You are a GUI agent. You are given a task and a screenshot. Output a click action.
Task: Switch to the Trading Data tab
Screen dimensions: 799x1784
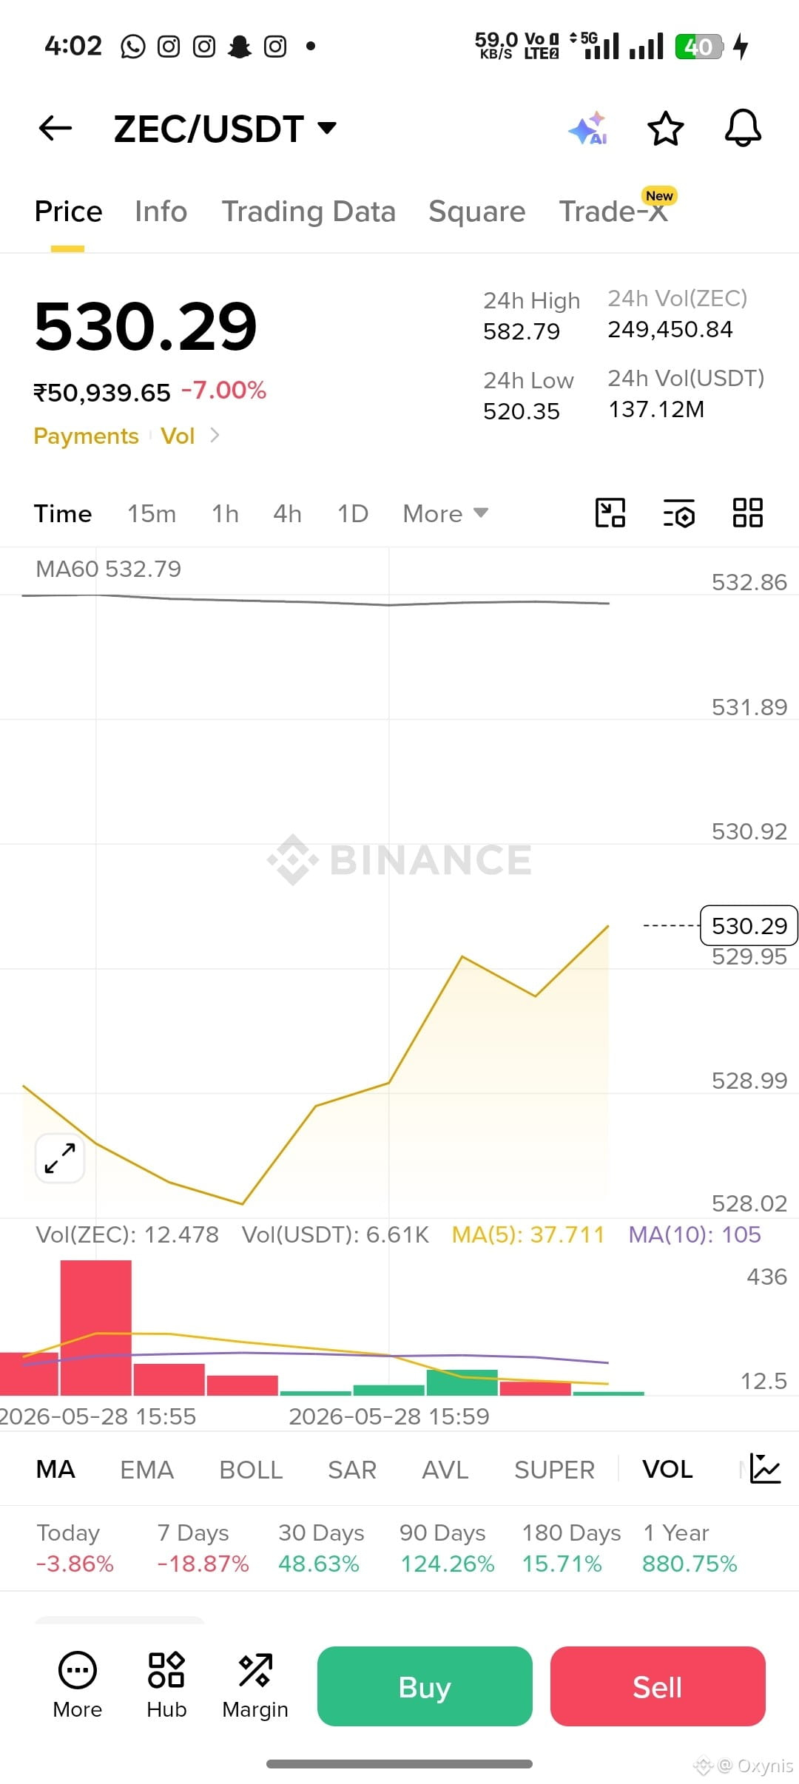[x=309, y=212]
